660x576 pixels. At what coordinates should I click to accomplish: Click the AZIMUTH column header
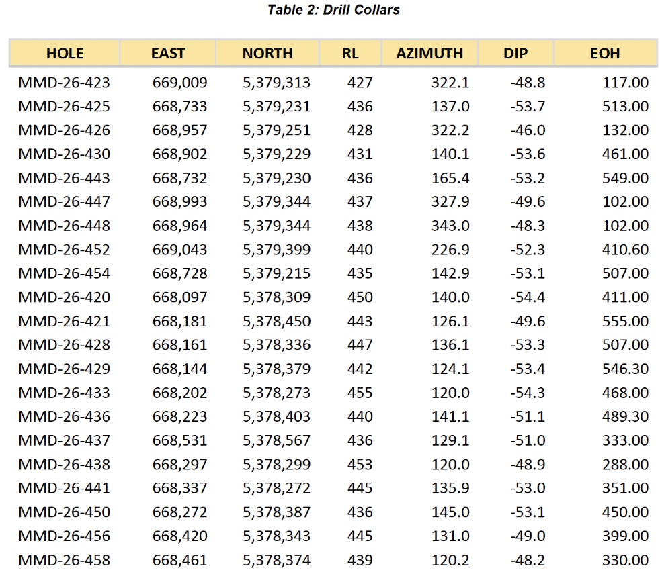429,54
